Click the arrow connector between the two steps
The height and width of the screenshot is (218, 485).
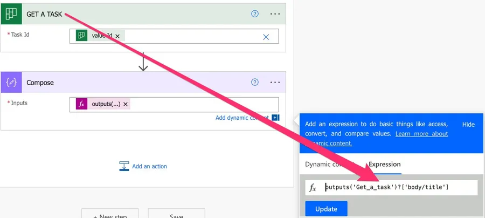(x=143, y=62)
